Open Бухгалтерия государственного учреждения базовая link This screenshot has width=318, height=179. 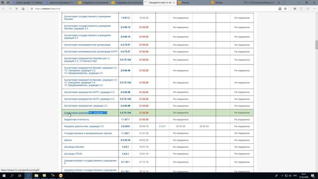(x=87, y=18)
